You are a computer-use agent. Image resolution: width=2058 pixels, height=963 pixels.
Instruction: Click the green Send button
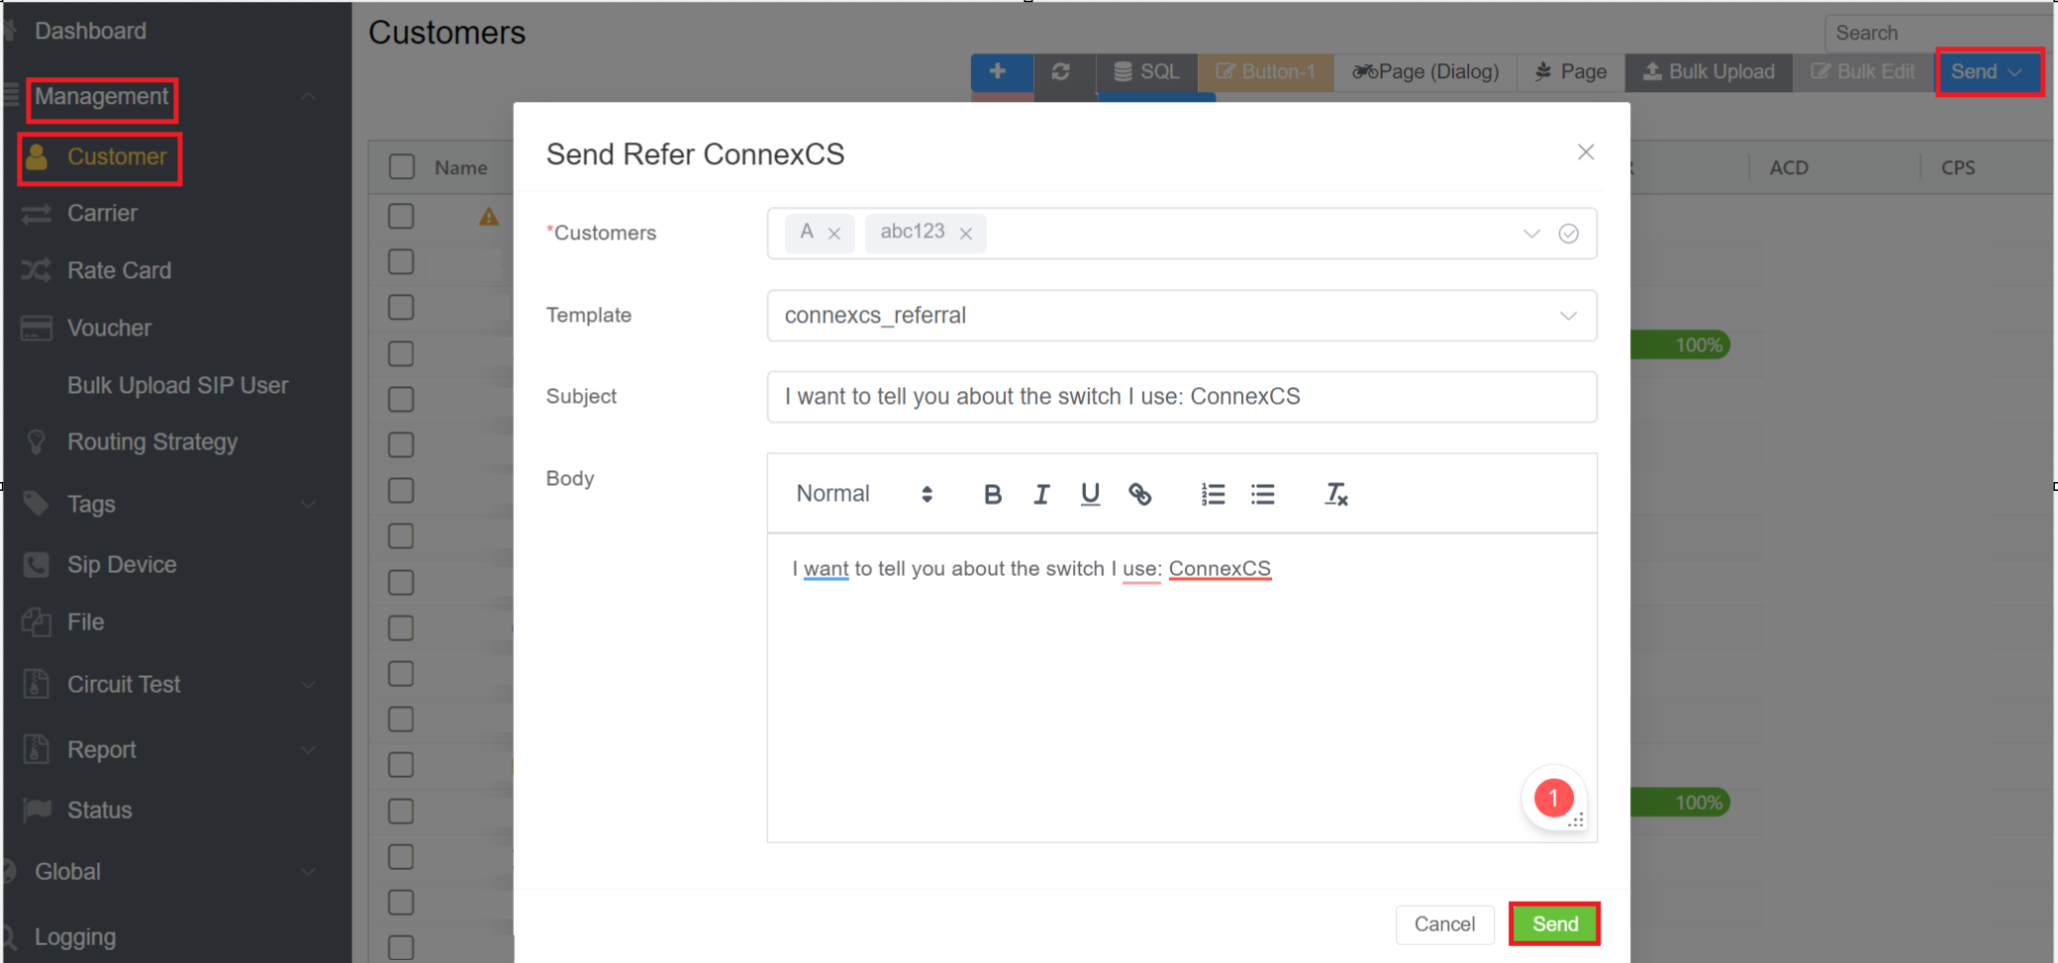coord(1554,923)
